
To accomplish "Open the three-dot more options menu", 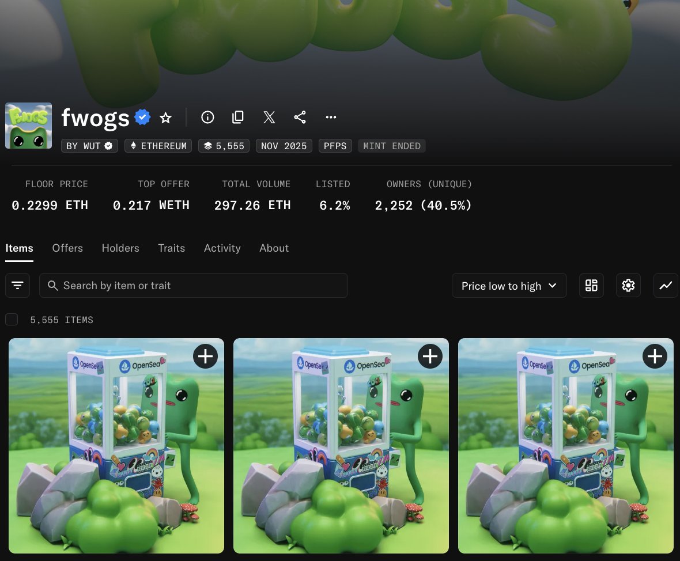I will tap(331, 117).
